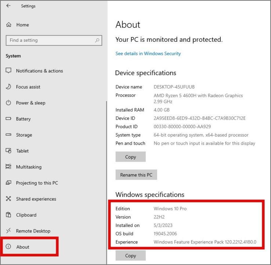Viewport: 271px width, 265px height.
Task: Select the Notifications & actions icon
Action: tap(8, 71)
